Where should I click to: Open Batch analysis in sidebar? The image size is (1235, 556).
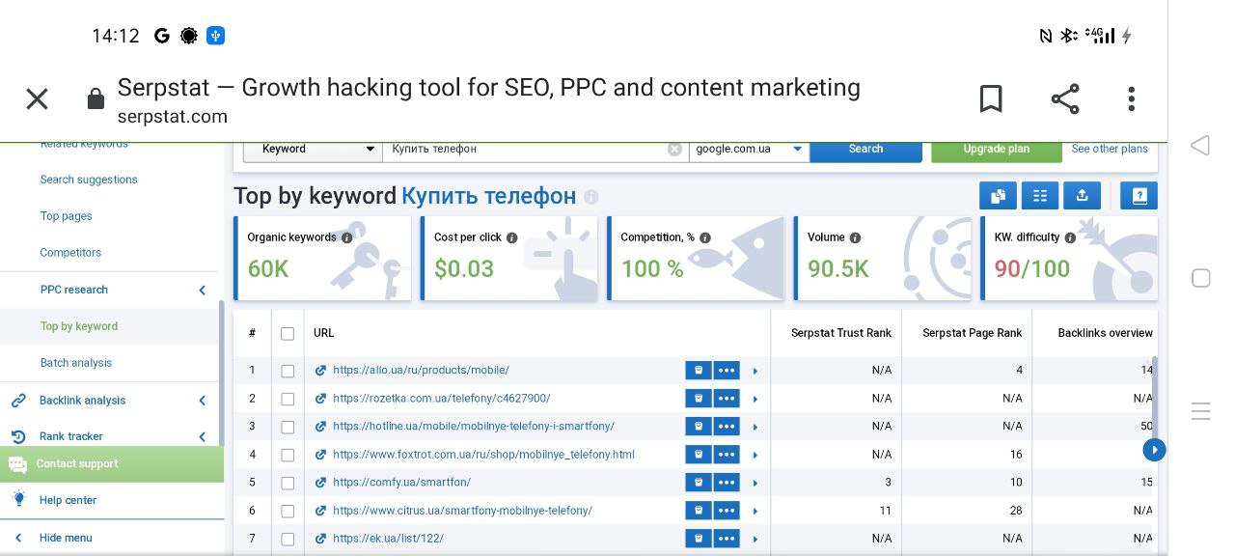pyautogui.click(x=76, y=363)
